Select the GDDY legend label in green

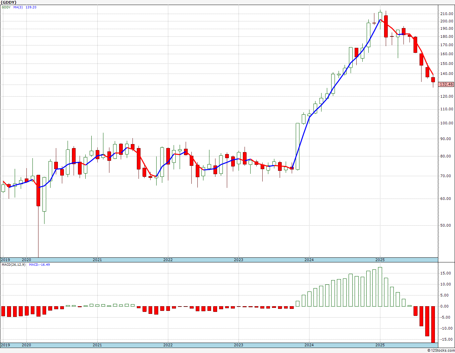pos(6,7)
